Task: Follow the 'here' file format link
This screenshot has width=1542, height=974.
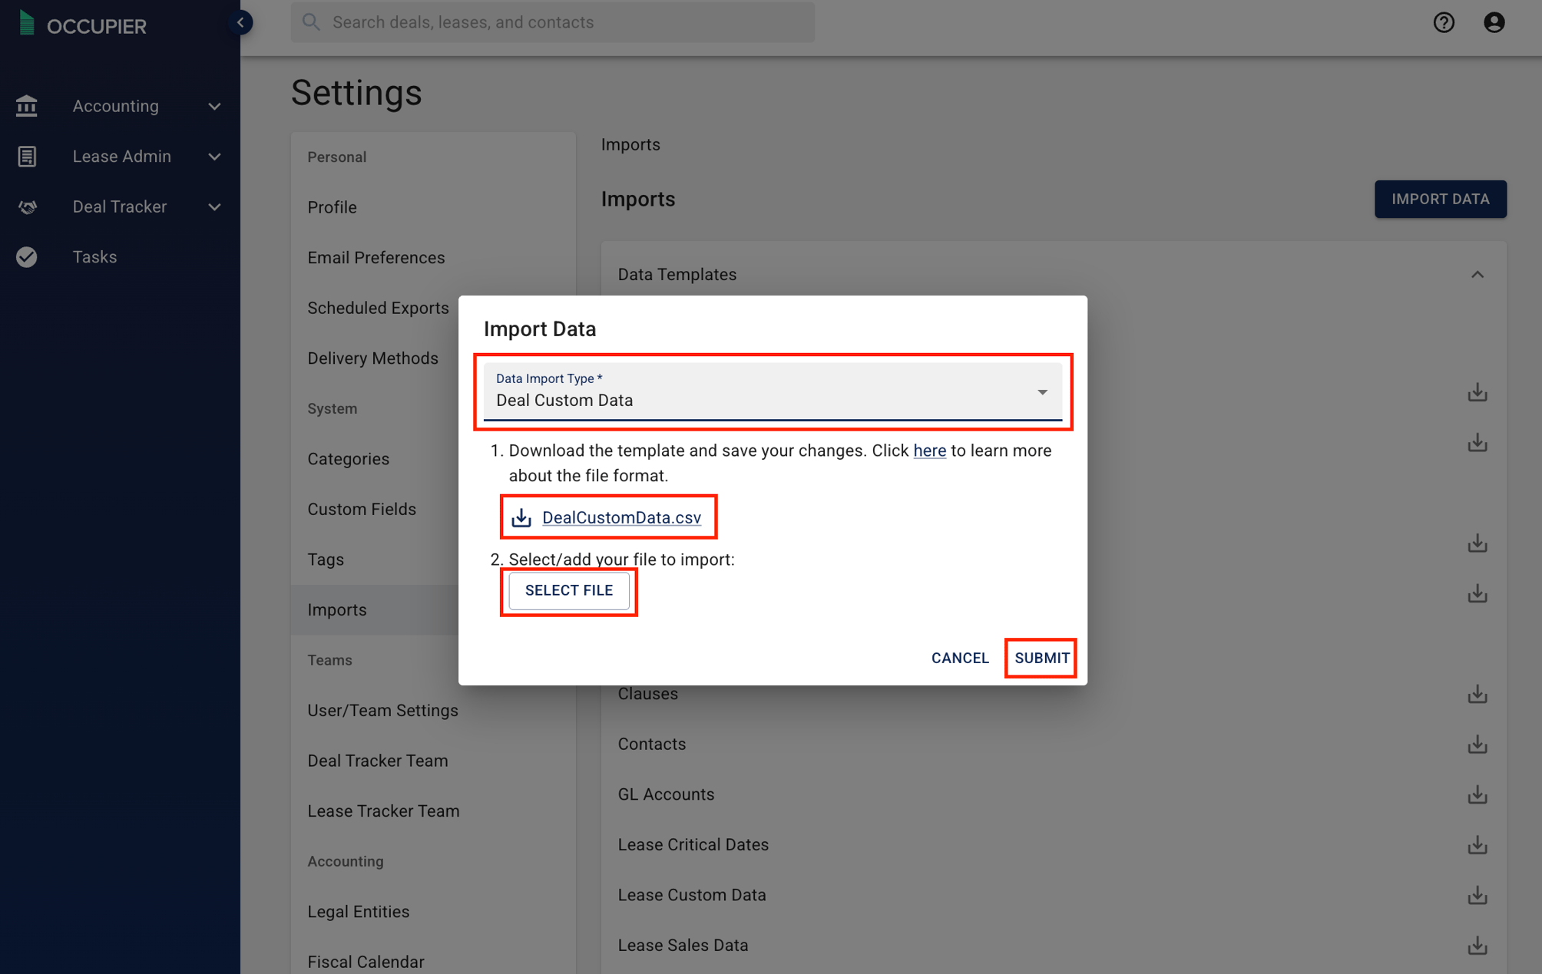Action: [929, 451]
